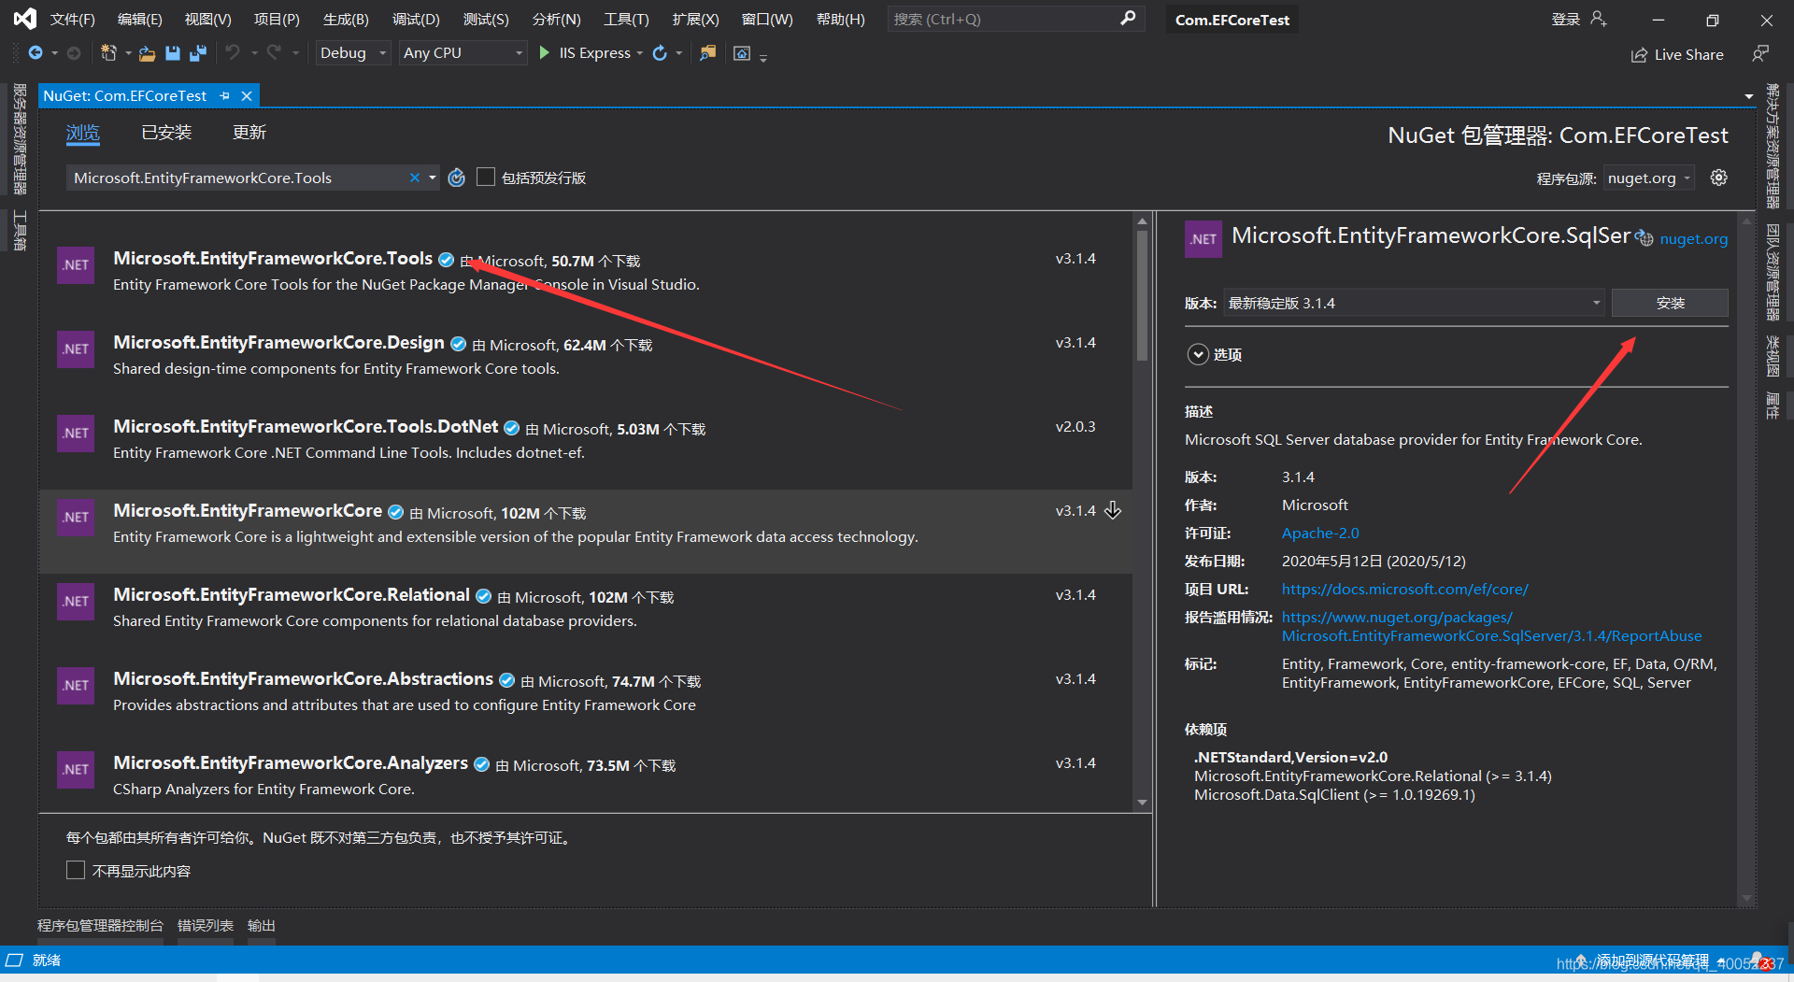Click the Redo toolbar icon
Screen dimensions: 1794x982
(x=274, y=53)
